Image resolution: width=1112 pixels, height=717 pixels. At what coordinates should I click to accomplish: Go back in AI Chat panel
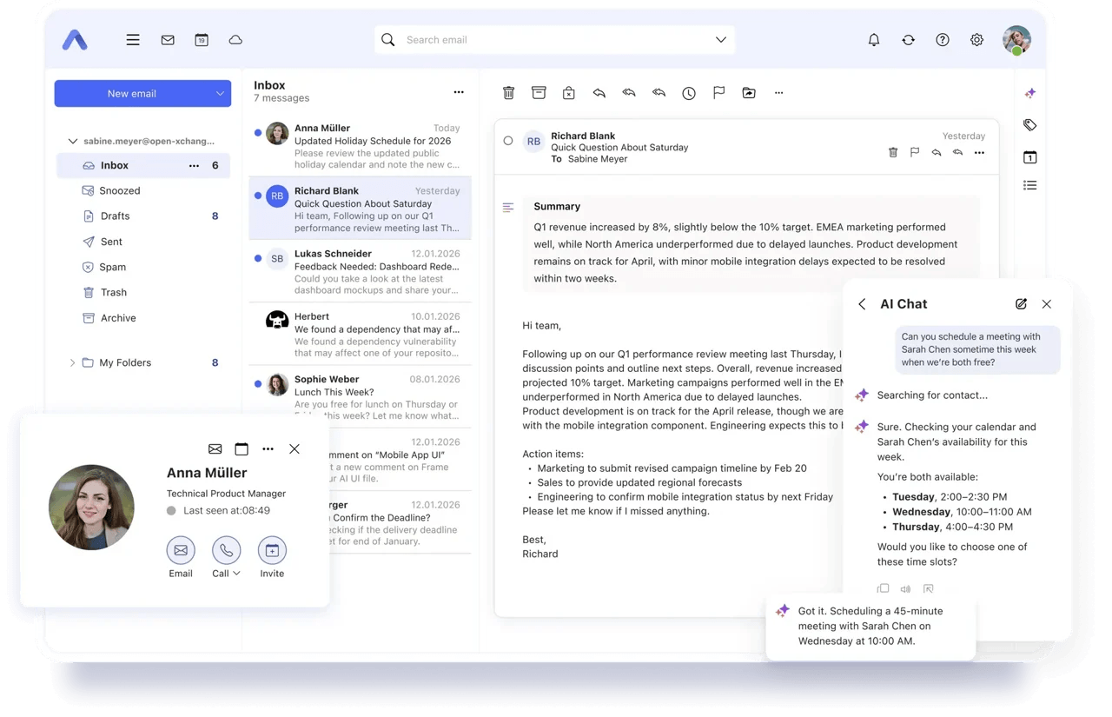click(x=862, y=304)
